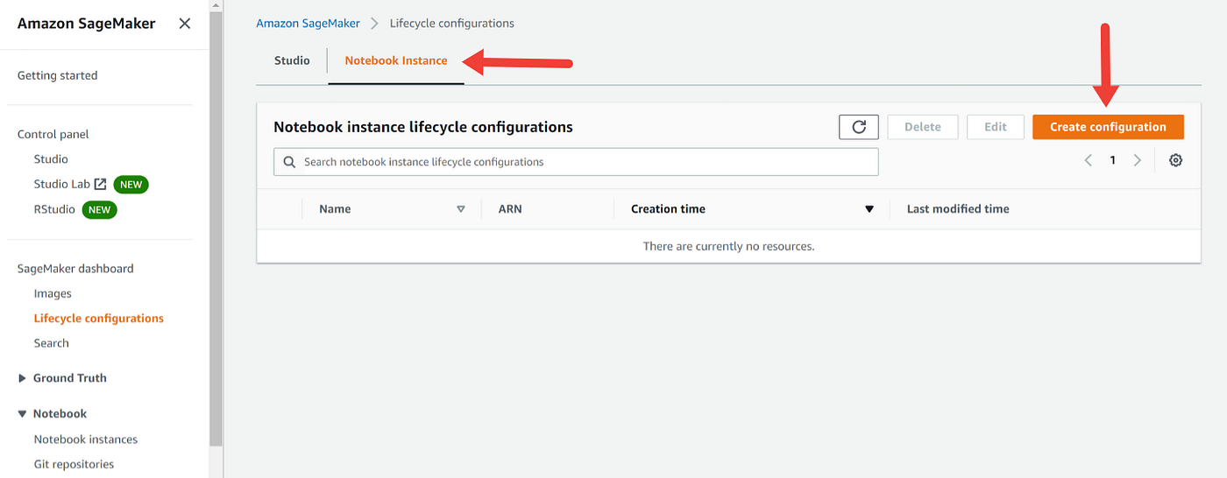Viewport: 1227px width, 478px height.
Task: Click Control panel heading
Action: coord(53,134)
